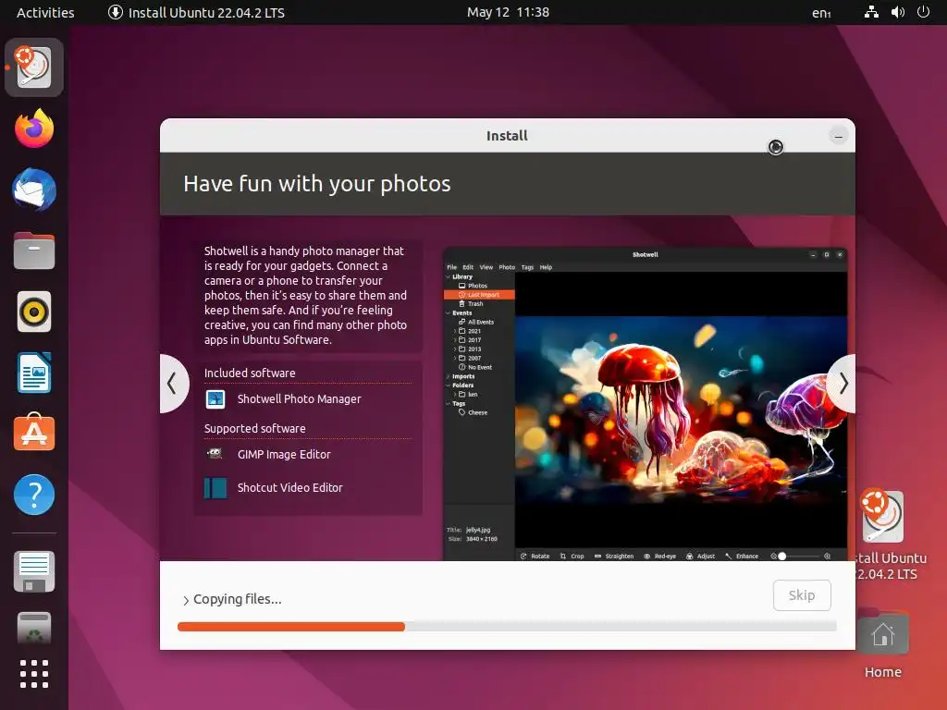
Task: Click the Shotwell Photo Manager icon
Action: (x=215, y=399)
